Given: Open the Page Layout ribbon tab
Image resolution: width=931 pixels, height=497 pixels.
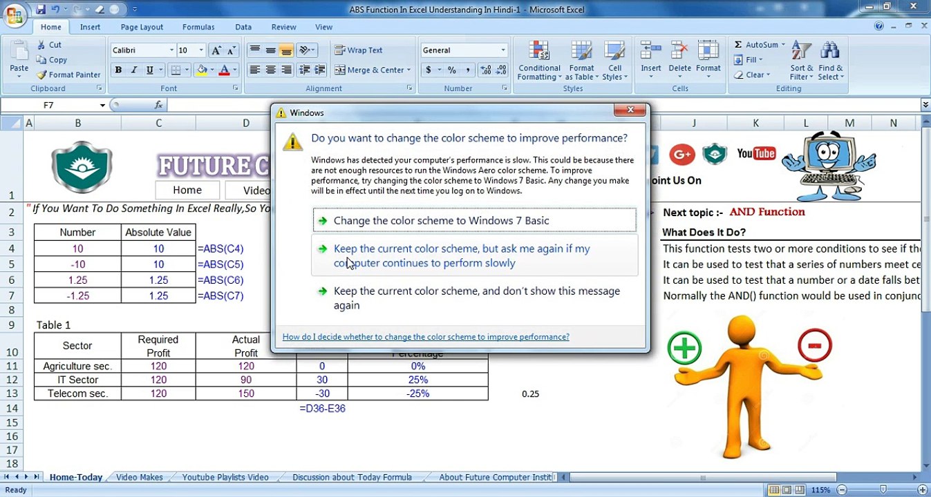Looking at the screenshot, I should pyautogui.click(x=142, y=27).
